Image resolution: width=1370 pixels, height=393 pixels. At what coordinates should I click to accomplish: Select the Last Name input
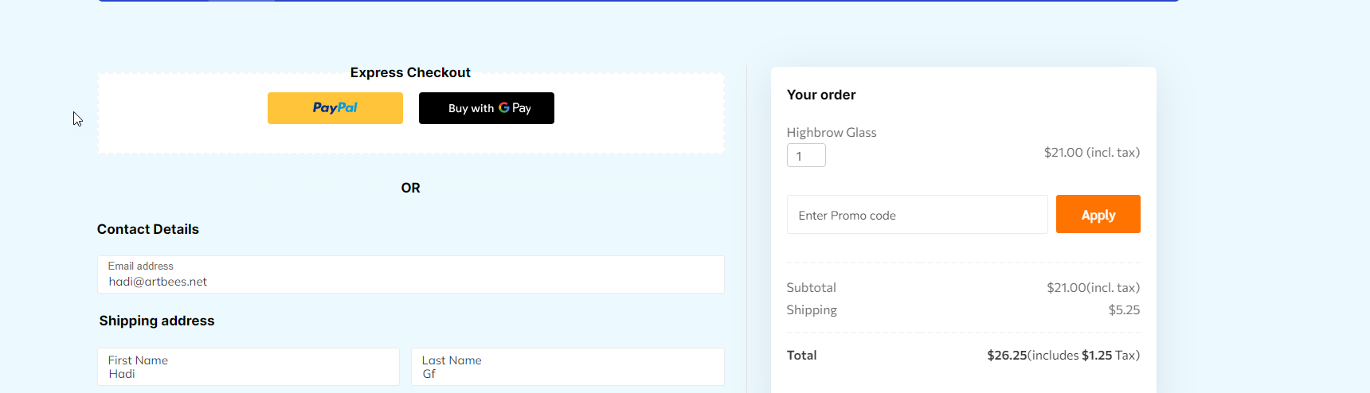pos(568,367)
